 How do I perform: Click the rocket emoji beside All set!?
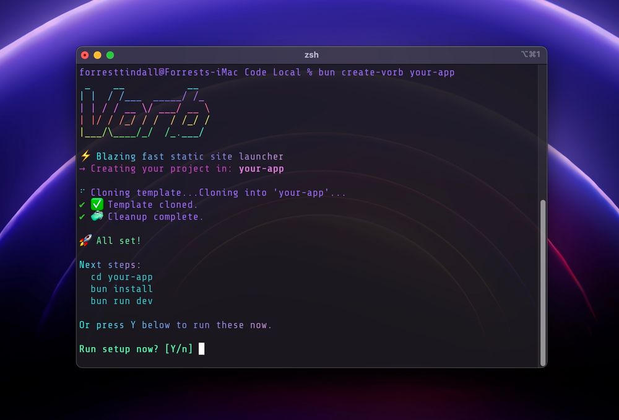(85, 240)
